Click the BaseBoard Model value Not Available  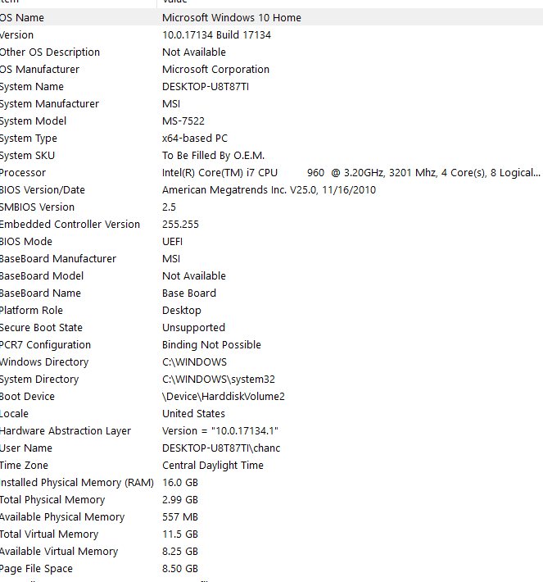point(194,276)
